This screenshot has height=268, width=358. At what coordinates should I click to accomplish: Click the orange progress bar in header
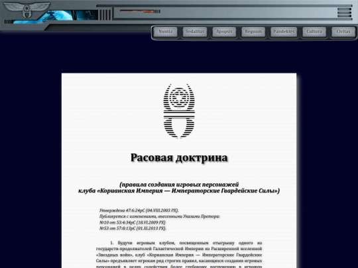pyautogui.click(x=137, y=11)
